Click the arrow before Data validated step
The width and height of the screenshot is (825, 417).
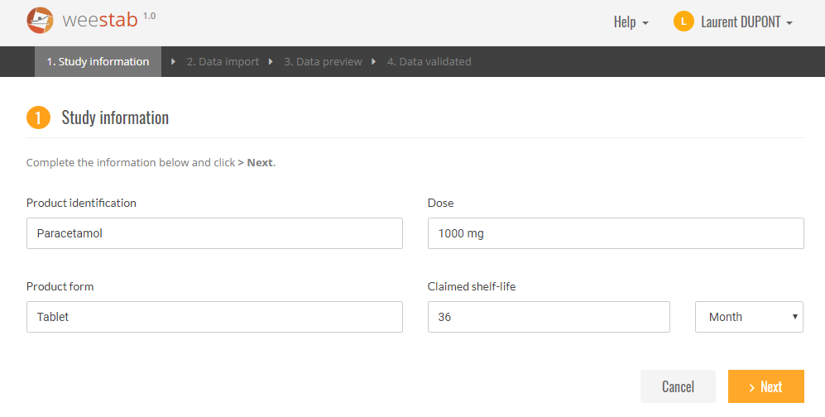click(373, 61)
